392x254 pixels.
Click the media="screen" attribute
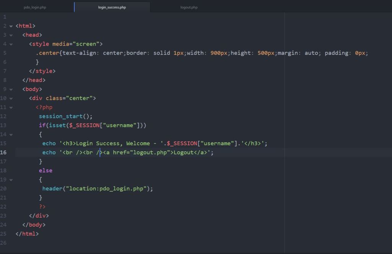[76, 44]
